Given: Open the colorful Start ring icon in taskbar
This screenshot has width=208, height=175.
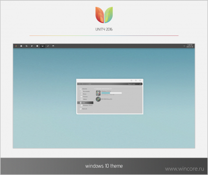Looking at the screenshot, I should coord(16,46).
